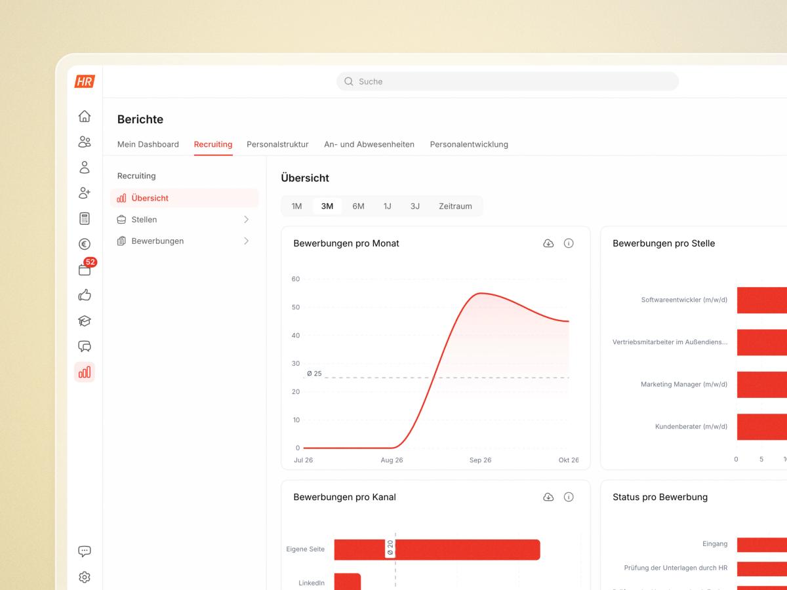Screen dimensions: 787x590
Task: Open the Personalentwicklung tab
Action: [469, 144]
